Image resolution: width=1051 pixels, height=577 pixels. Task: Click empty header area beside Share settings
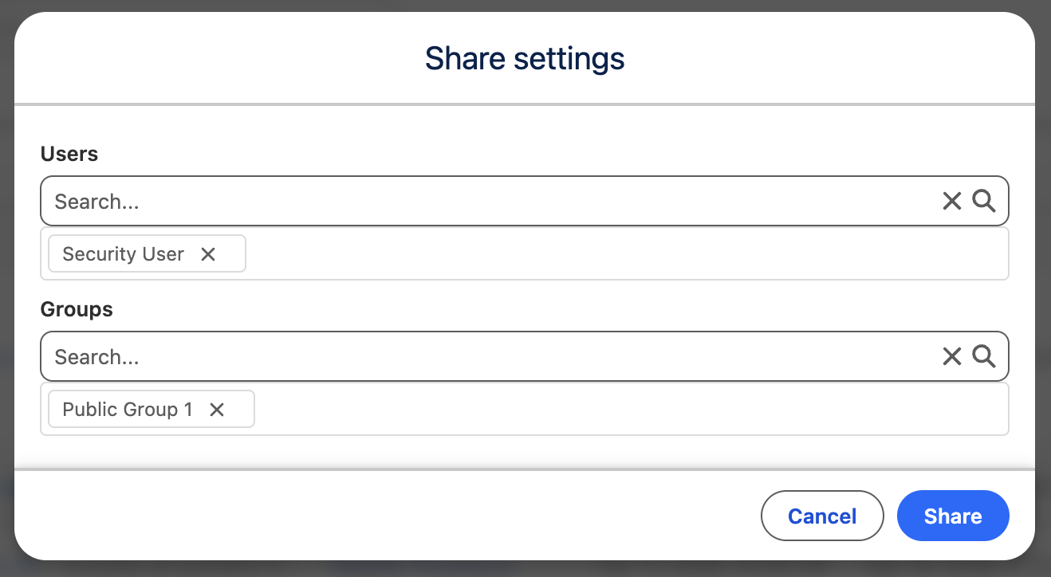pos(837,59)
